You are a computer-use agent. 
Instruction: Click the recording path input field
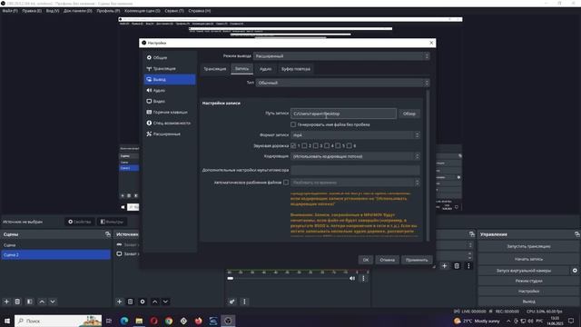click(x=343, y=114)
